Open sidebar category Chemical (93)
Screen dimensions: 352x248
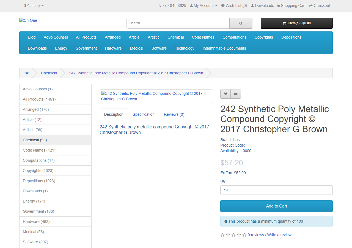click(55, 140)
